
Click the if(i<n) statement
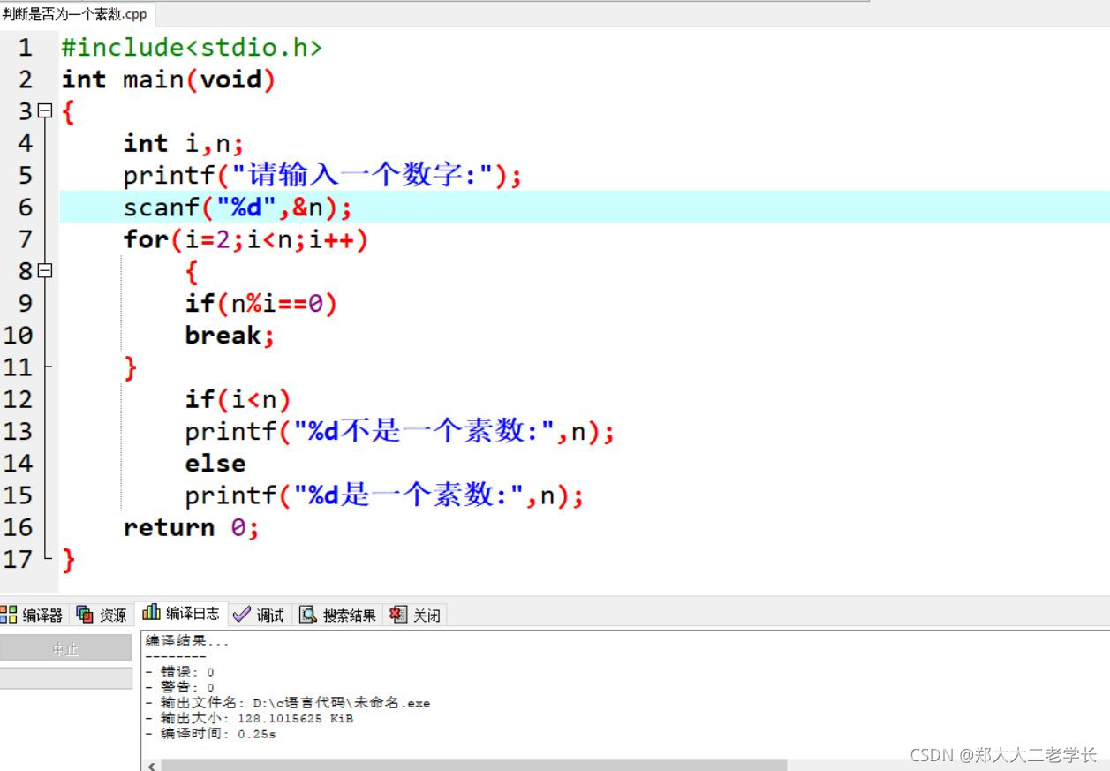point(238,399)
